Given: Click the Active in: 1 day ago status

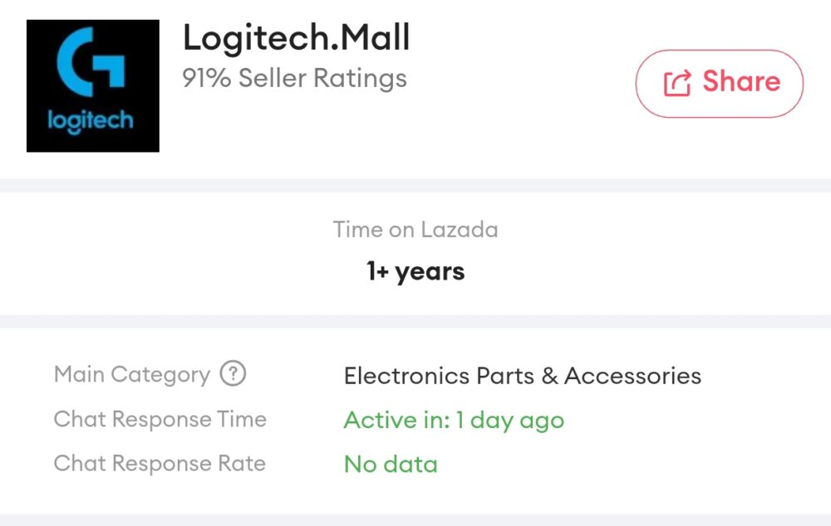Looking at the screenshot, I should tap(454, 420).
